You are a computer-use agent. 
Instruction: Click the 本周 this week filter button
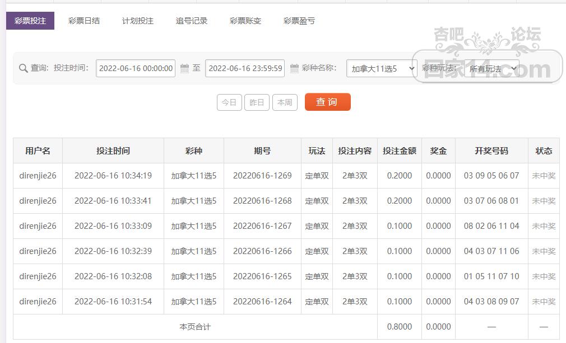[285, 102]
